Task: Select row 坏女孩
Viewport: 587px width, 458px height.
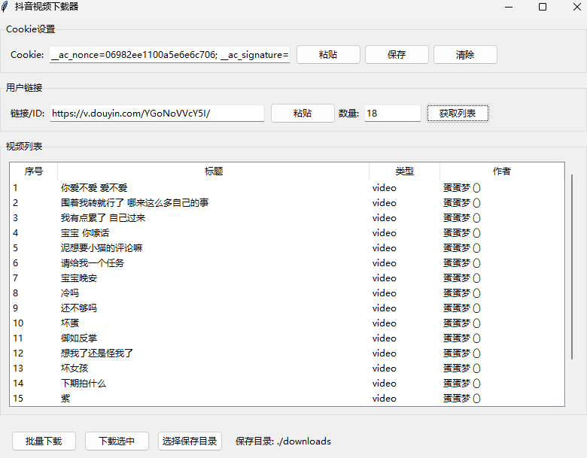Action: point(287,369)
